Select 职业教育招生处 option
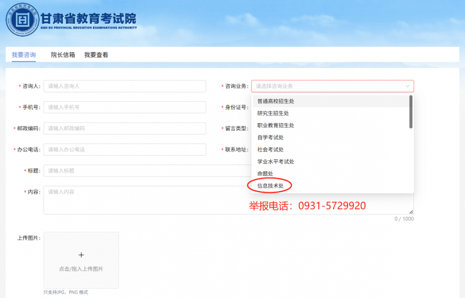This screenshot has width=465, height=298. click(276, 125)
